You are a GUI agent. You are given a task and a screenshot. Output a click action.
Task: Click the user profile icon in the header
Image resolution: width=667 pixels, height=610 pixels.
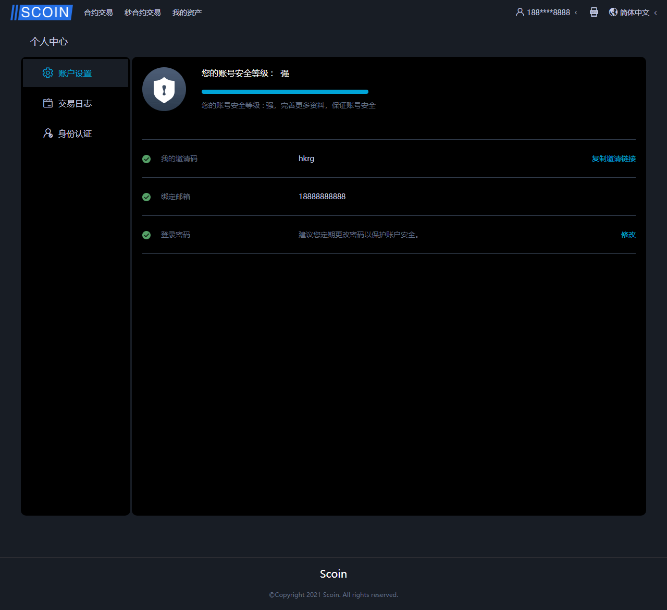pos(520,12)
